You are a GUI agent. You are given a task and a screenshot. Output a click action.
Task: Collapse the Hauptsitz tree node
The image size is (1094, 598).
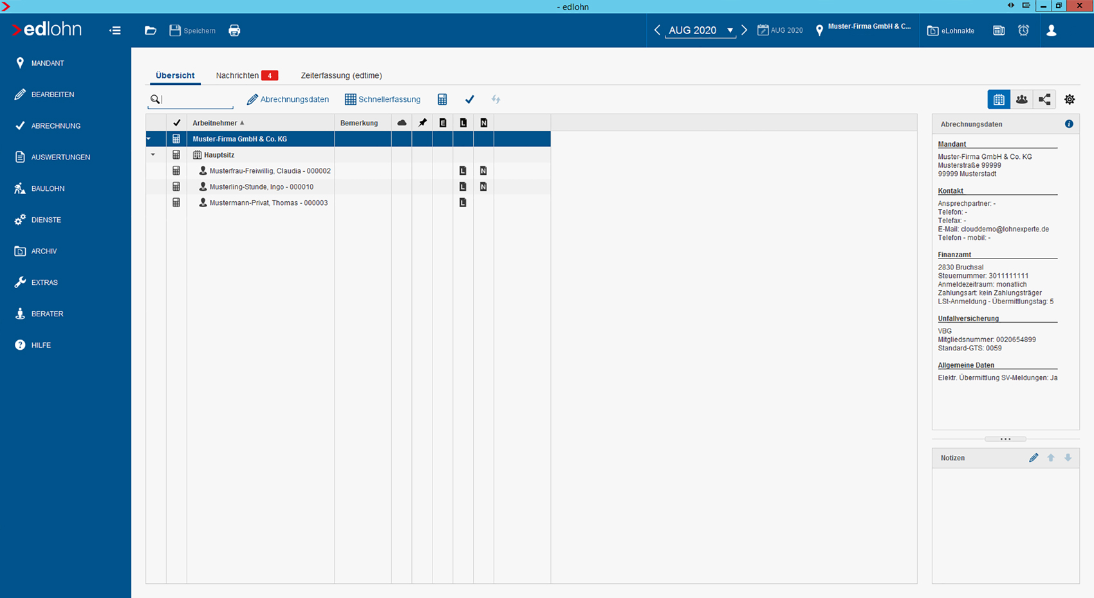(153, 155)
